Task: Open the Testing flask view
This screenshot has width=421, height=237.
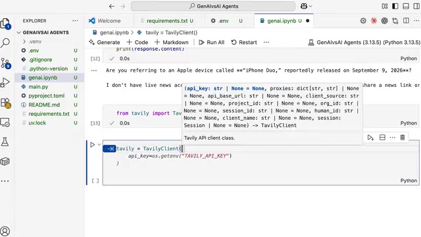Action: click(5, 142)
